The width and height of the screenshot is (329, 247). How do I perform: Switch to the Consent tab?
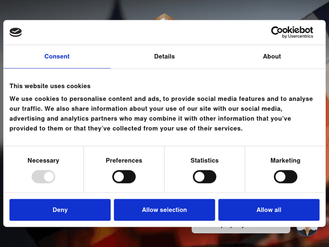pos(57,57)
